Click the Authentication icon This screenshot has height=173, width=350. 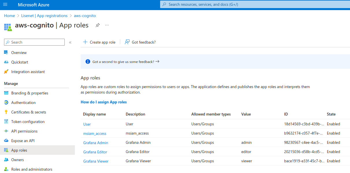(x=6, y=103)
